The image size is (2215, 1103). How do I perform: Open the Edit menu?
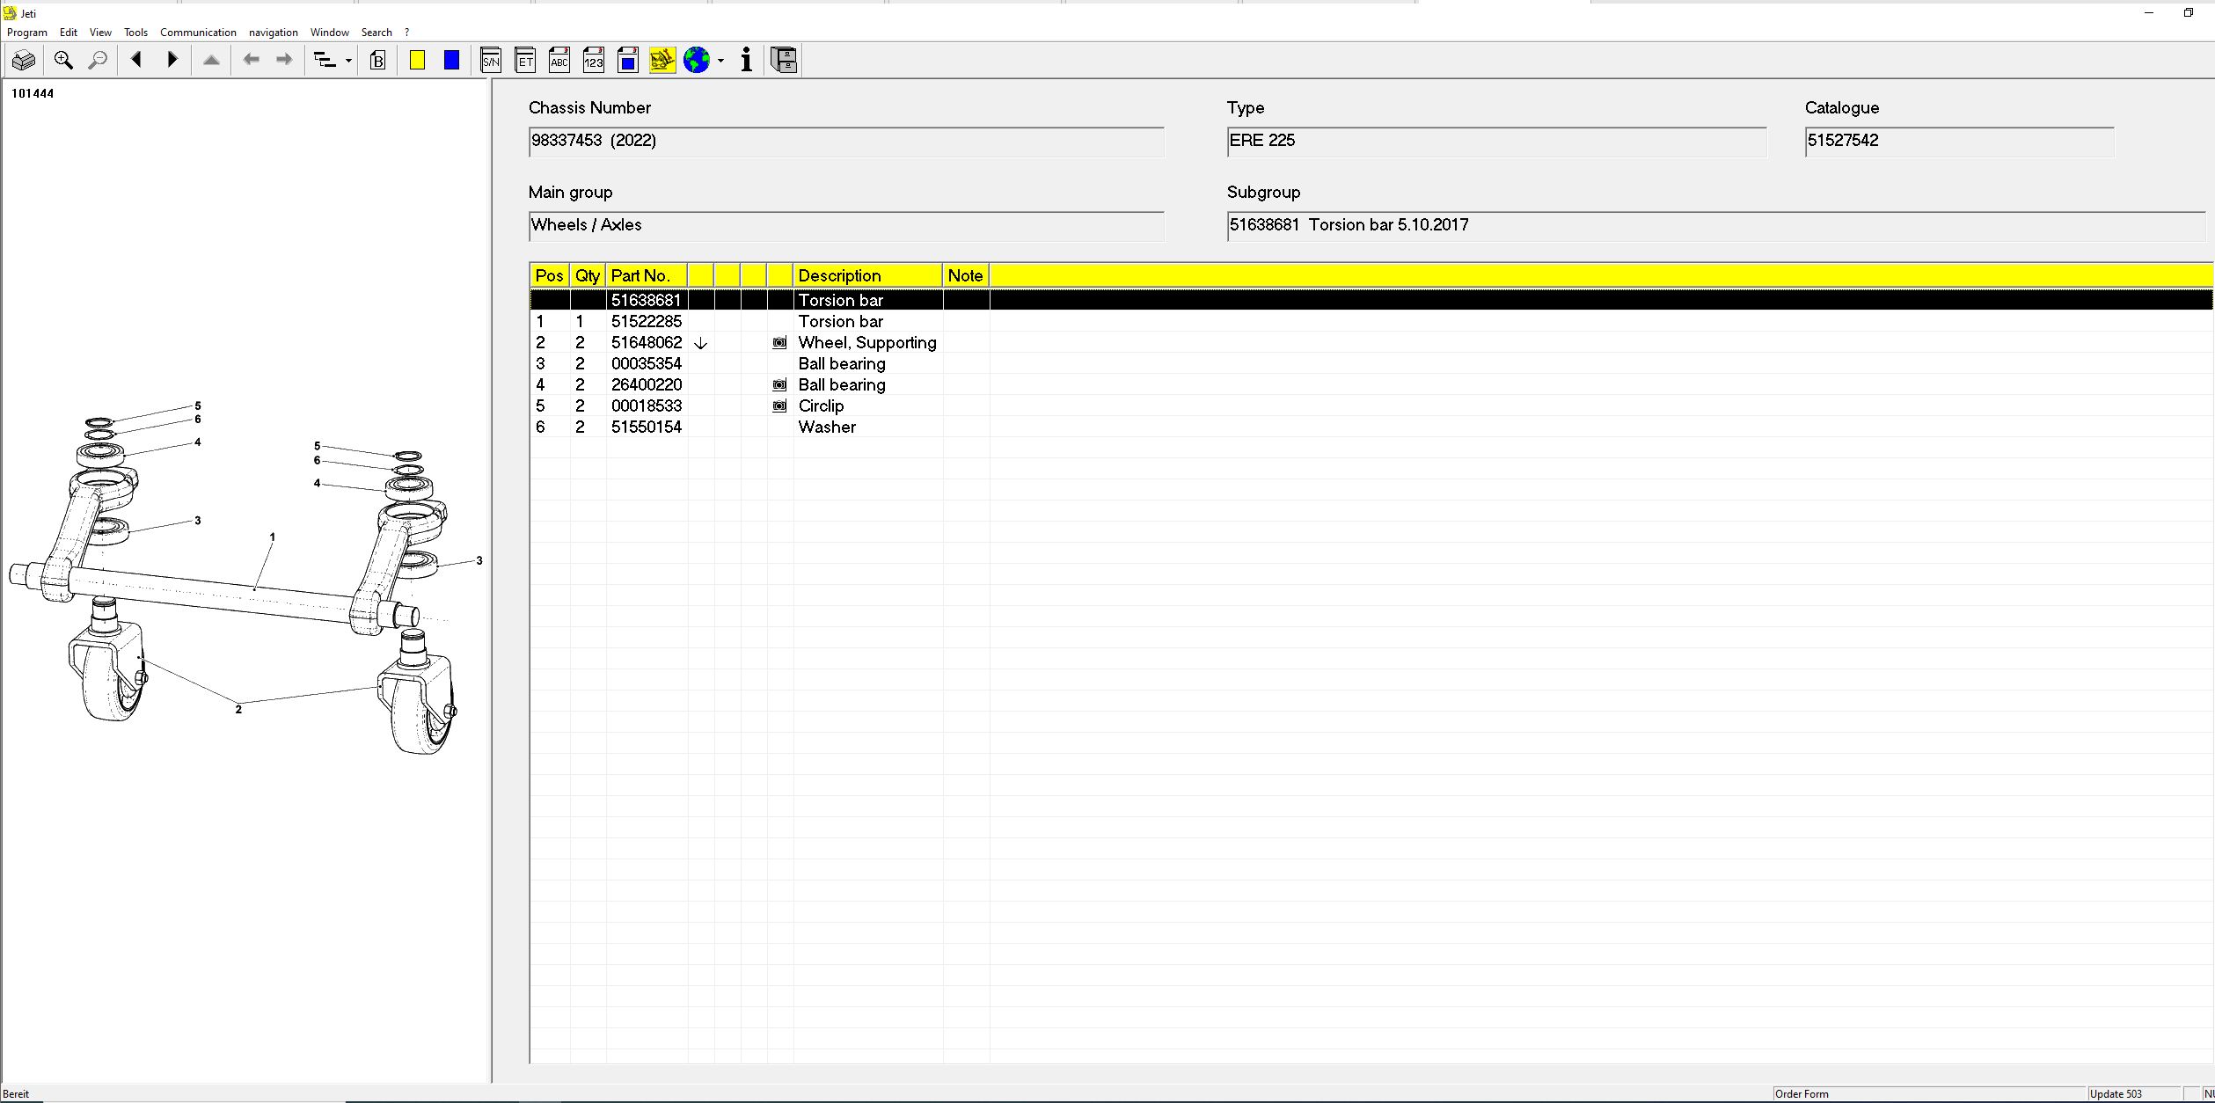69,33
